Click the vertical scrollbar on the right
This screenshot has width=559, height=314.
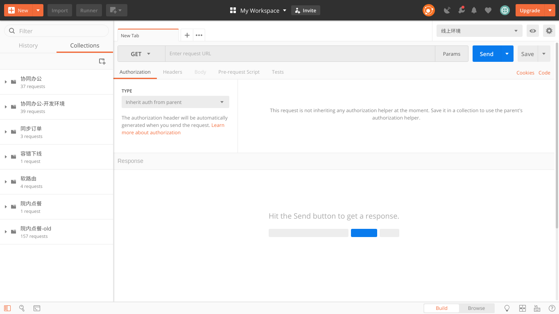(557, 135)
